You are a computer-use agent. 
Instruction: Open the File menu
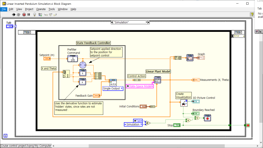point(4,9)
